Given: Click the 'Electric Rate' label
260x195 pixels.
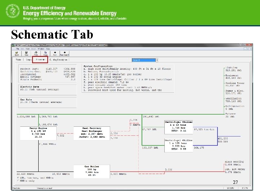Looking at the screenshot, I should [x=30, y=87].
